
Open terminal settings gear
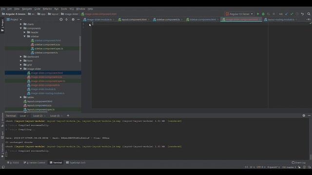(304, 116)
